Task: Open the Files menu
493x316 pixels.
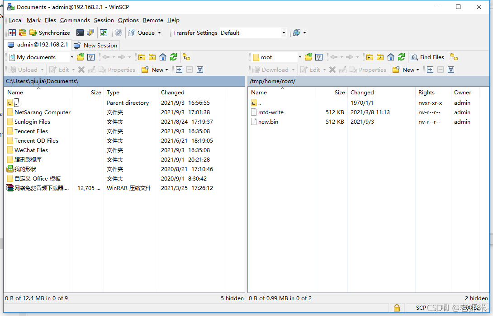Action: [x=50, y=20]
